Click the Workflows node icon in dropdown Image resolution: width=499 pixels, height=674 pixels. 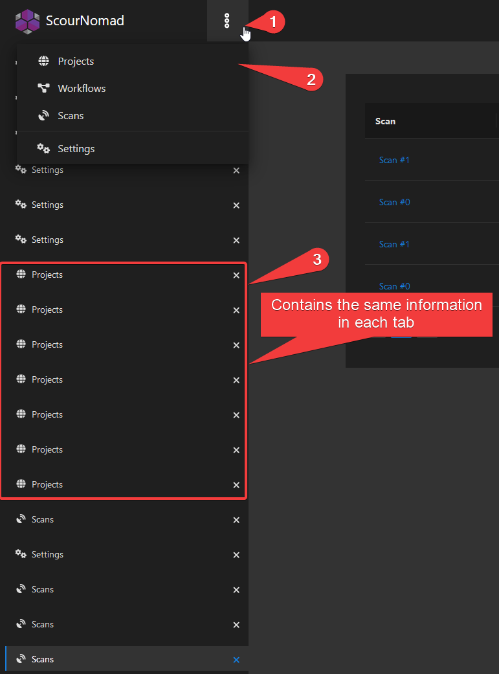pos(43,88)
